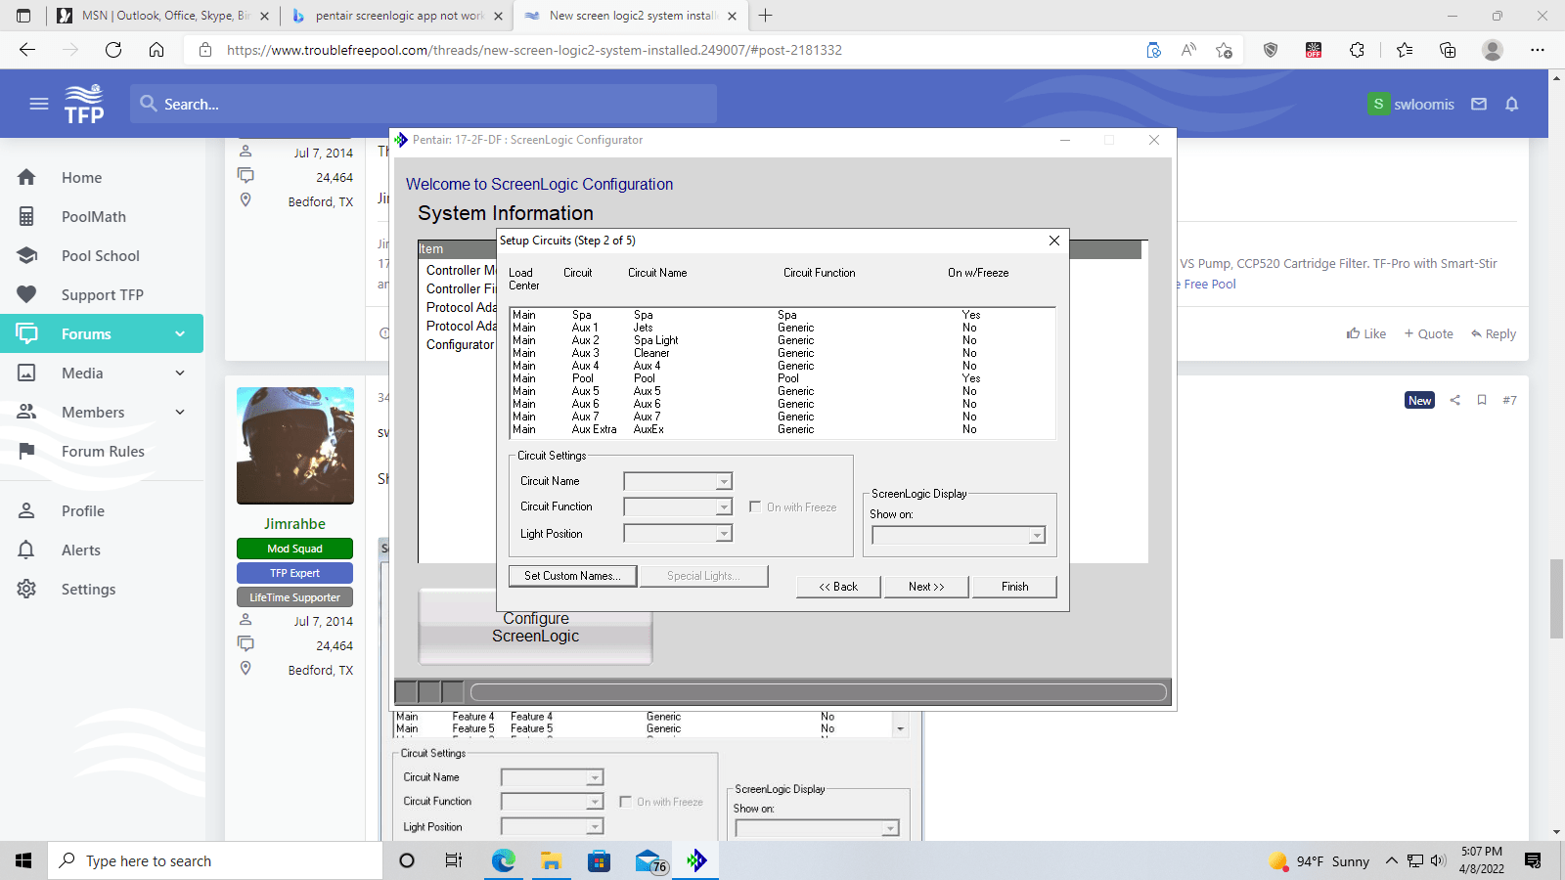Open the forum inbox envelope icon
The width and height of the screenshot is (1565, 880).
click(1479, 104)
